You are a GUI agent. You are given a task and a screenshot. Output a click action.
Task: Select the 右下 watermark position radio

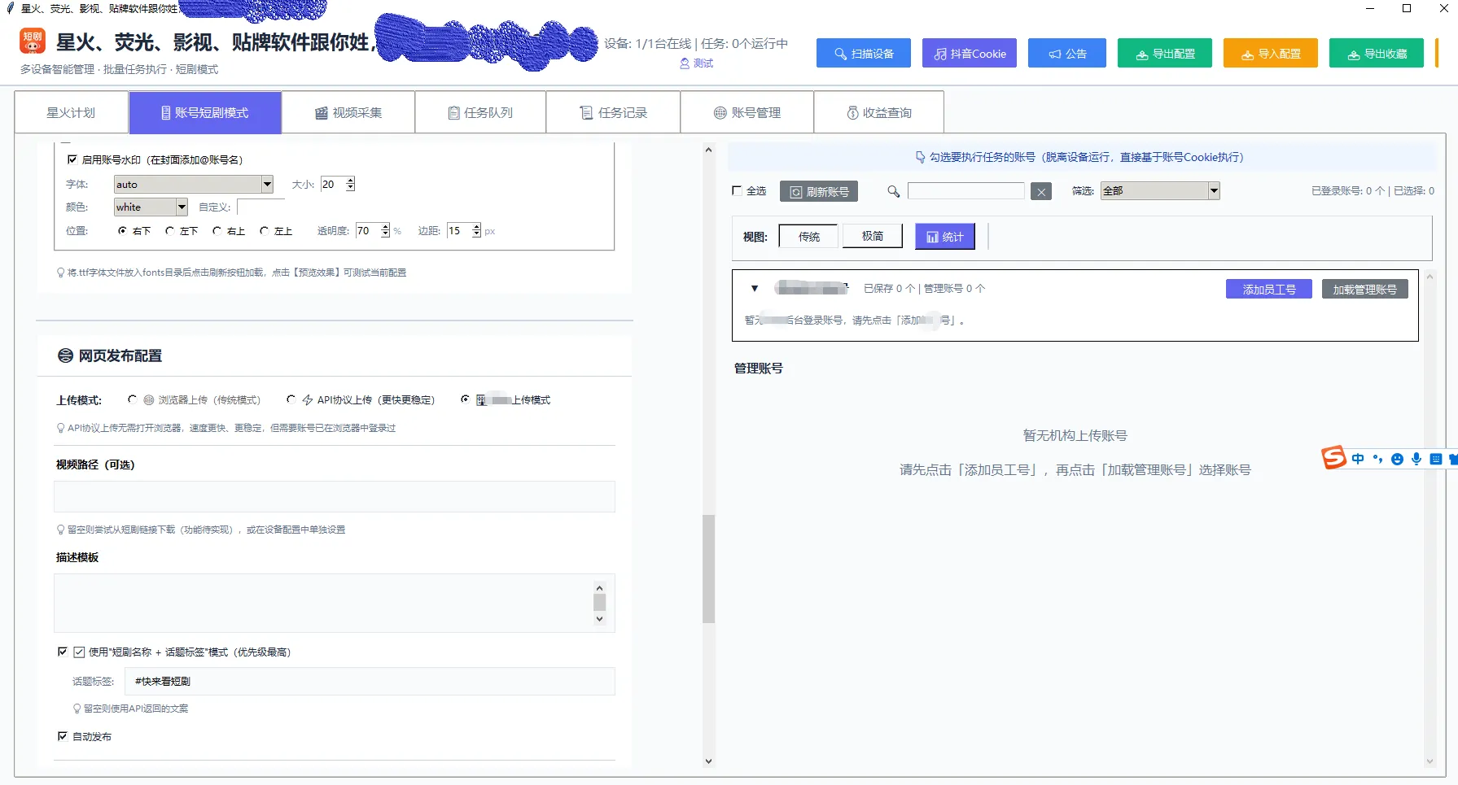tap(122, 231)
